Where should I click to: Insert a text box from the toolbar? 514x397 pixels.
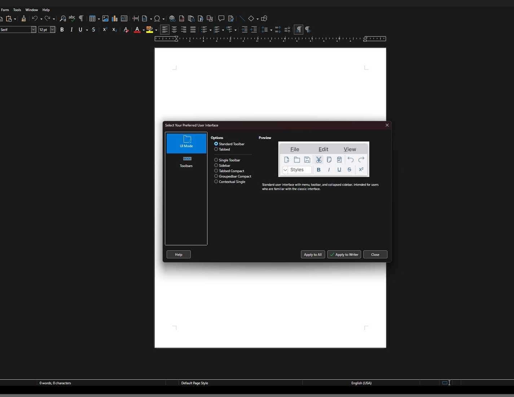tap(124, 18)
